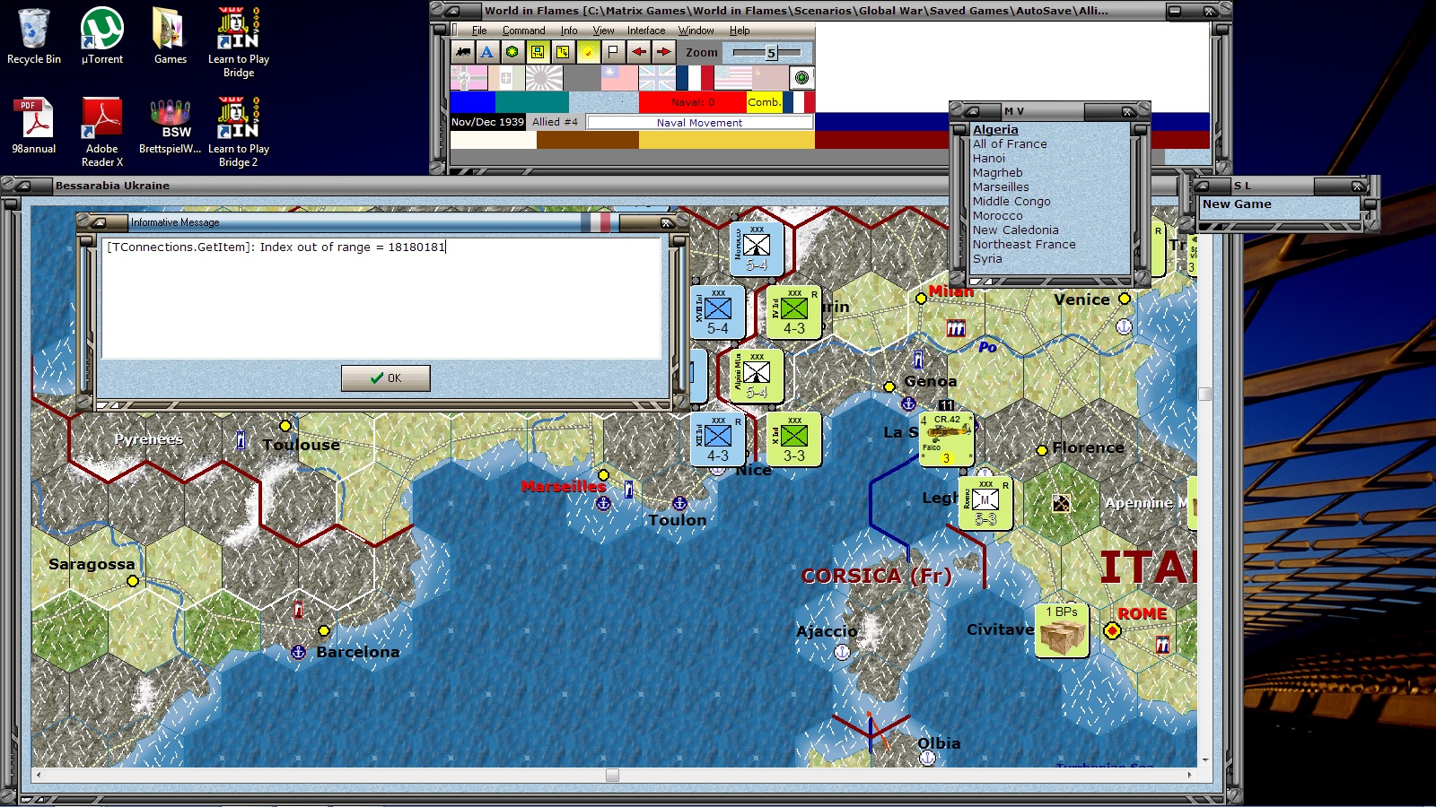Click the green gear toolbar icon

coord(512,52)
